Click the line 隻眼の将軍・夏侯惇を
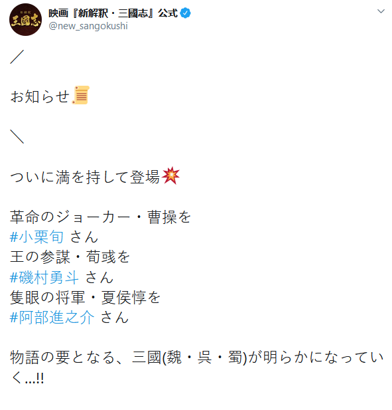The height and width of the screenshot is (410, 392). (85, 297)
